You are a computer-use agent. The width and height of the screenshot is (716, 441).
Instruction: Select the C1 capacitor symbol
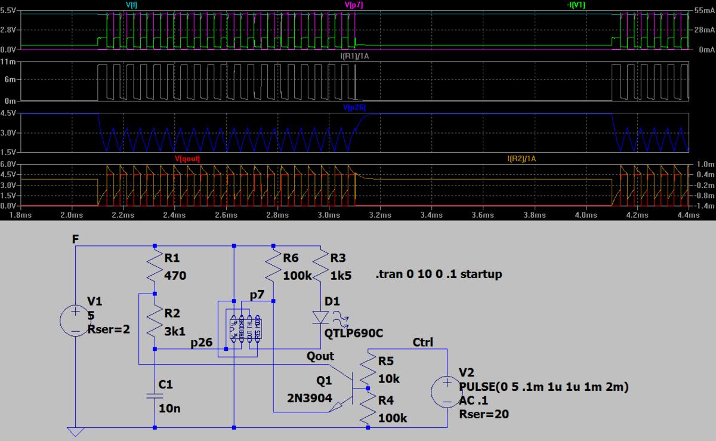[x=154, y=394]
